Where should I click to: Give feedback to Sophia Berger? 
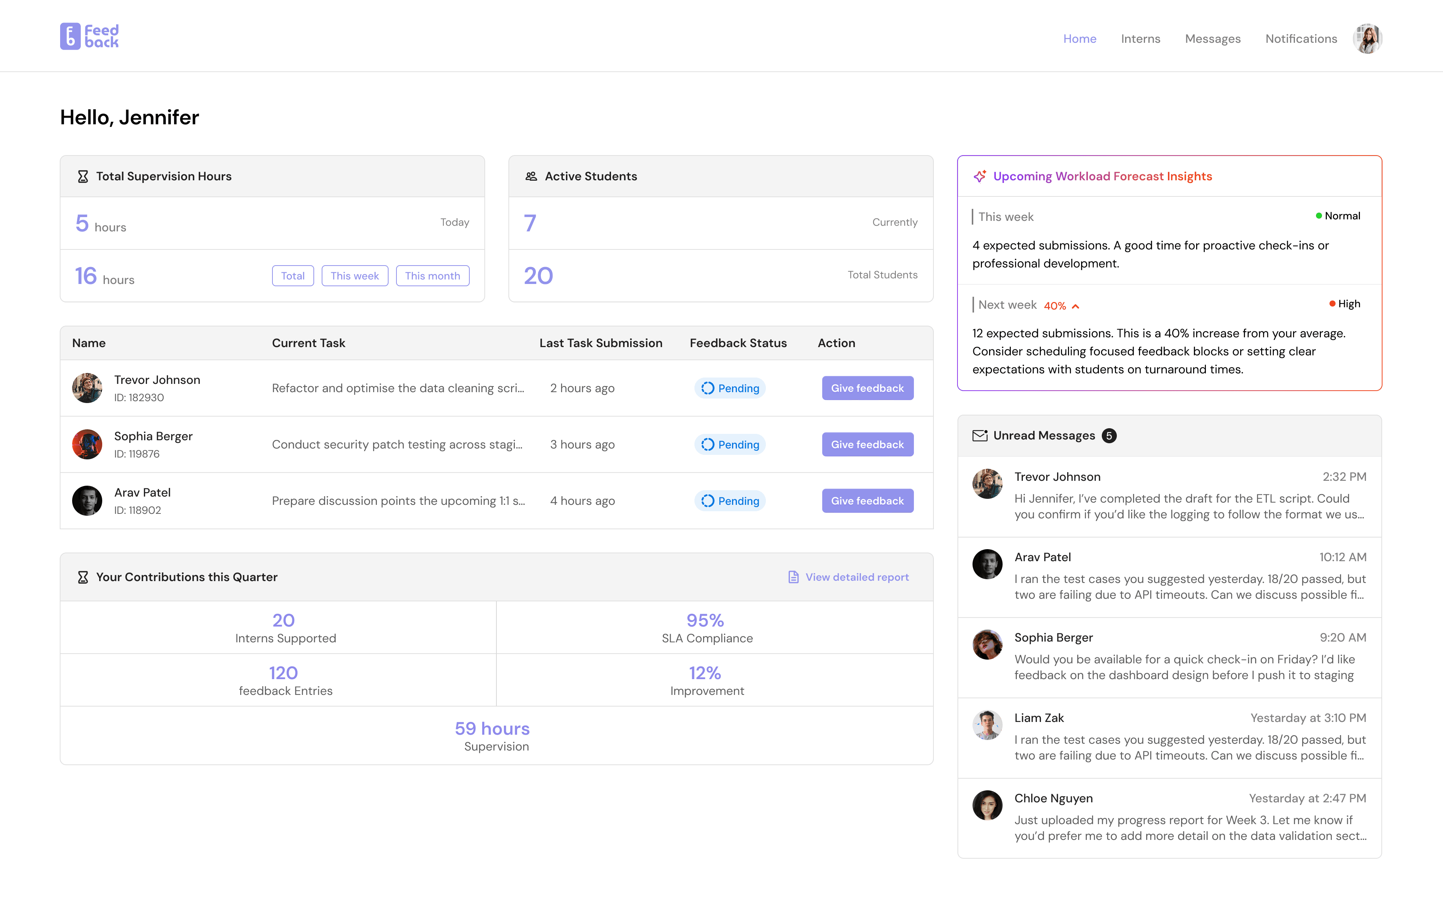867,445
